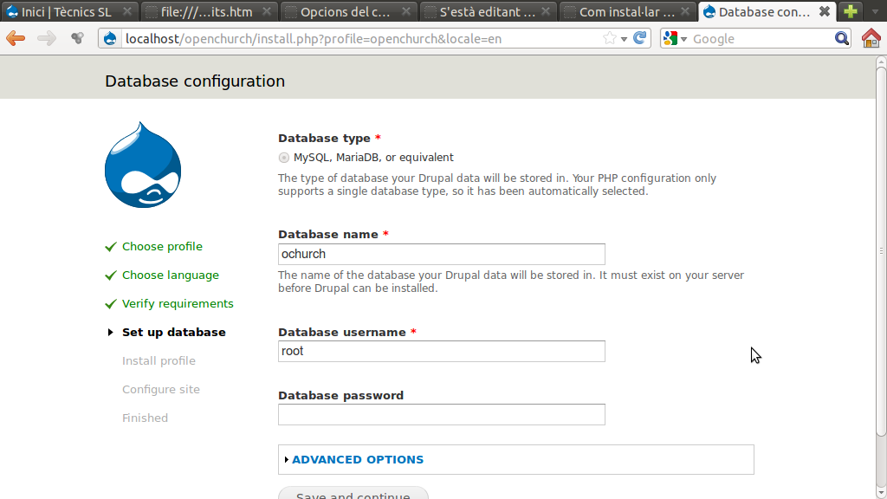Click in the Database name field
This screenshot has width=887, height=499.
click(441, 254)
